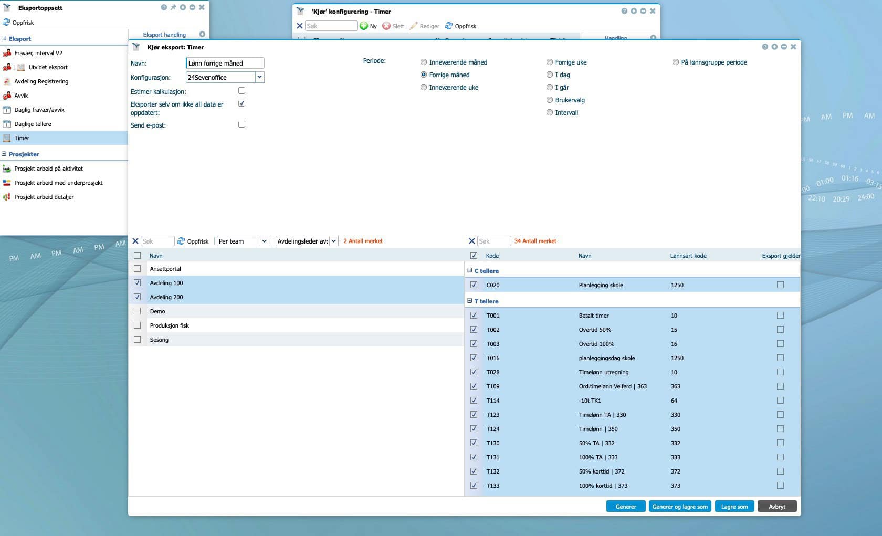Select Intervall period option
The image size is (882, 536).
pos(549,112)
